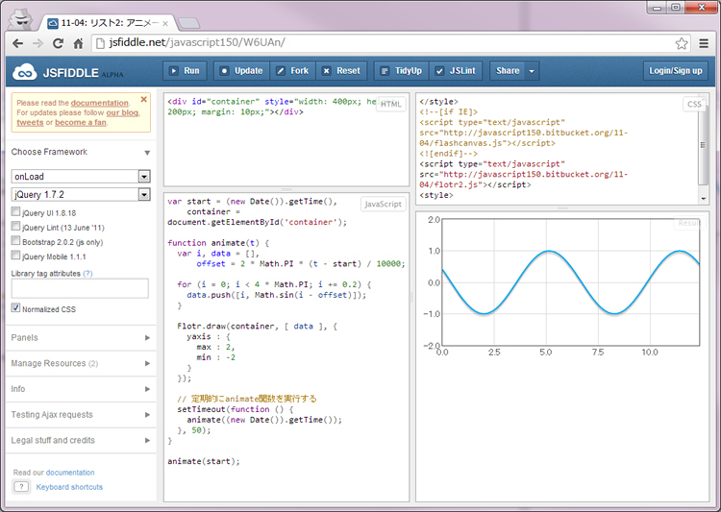Open sidebar bottom documentation link

click(x=70, y=473)
